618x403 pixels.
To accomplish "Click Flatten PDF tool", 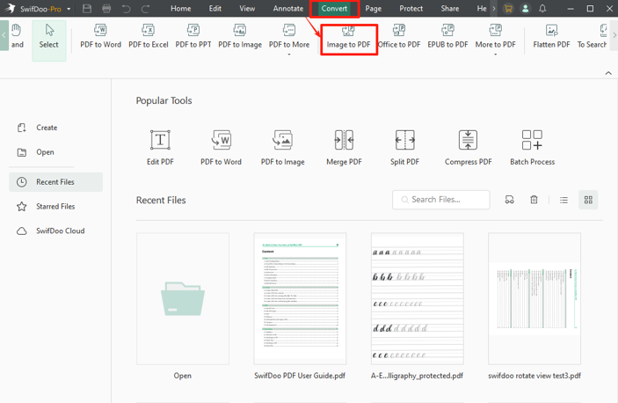I will click(551, 36).
